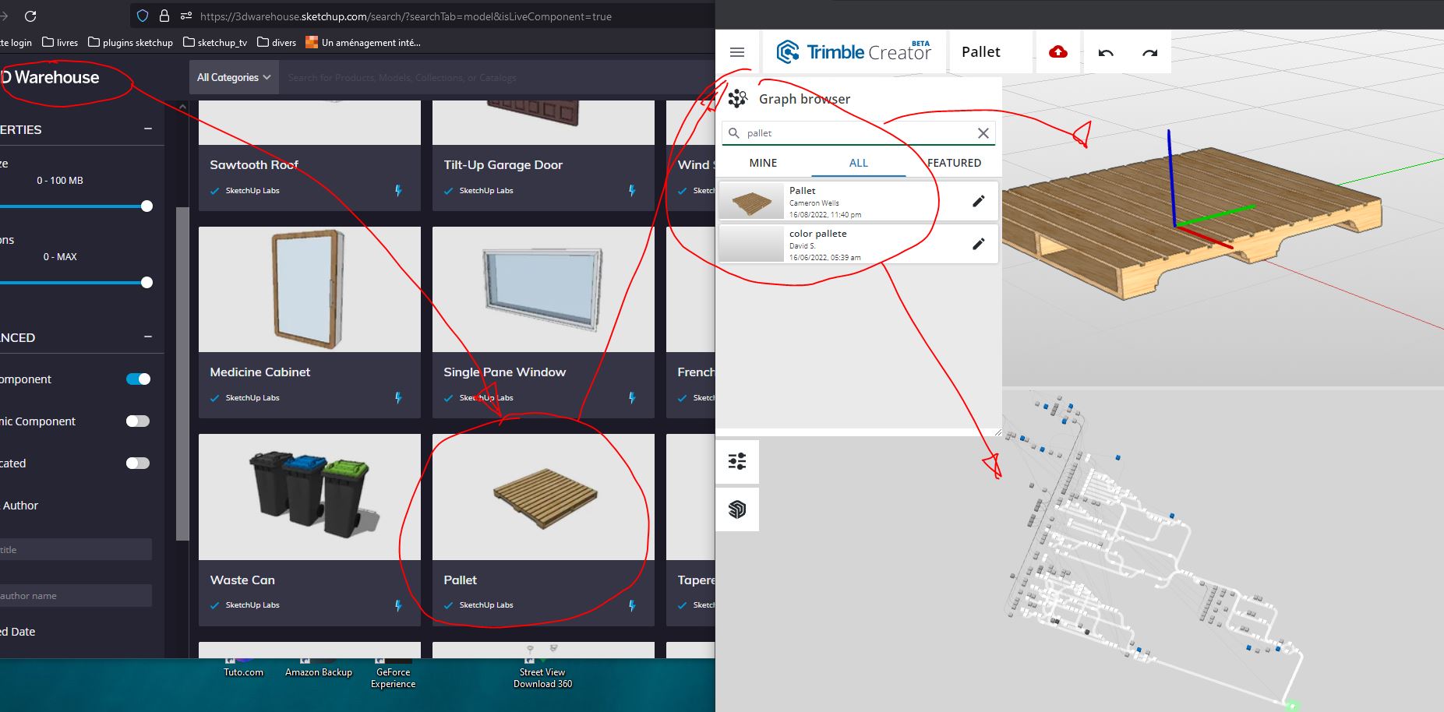Collapse the Properties filter section
The image size is (1444, 712).
148,129
